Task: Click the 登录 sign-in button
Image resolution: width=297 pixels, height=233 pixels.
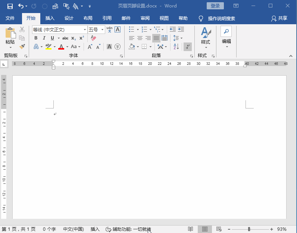Action: tap(215, 6)
